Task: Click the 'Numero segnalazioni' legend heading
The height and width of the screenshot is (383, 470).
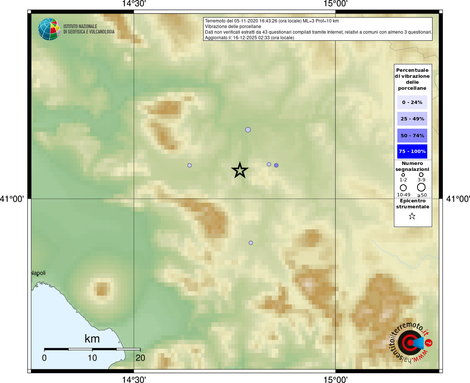Action: tap(412, 166)
